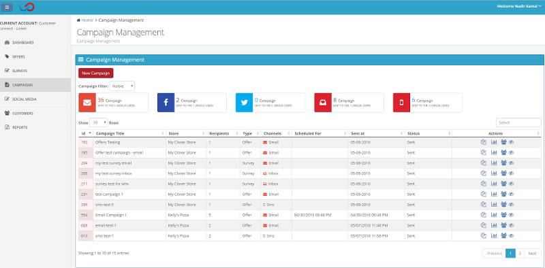Open the Welcome Nadir Kamal user menu
This screenshot has height=268, width=545.
coord(519,6)
